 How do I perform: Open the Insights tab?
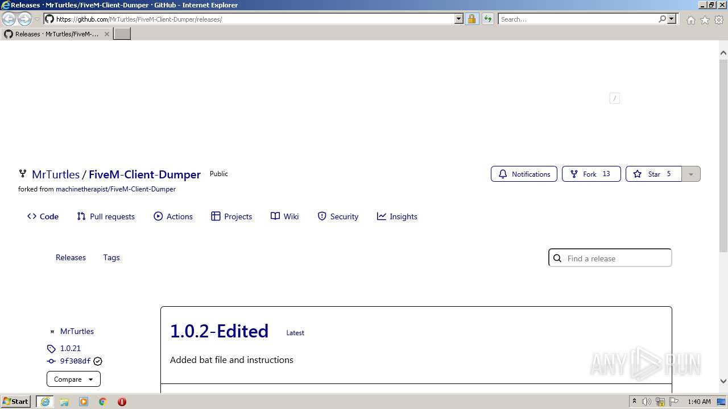click(x=397, y=216)
